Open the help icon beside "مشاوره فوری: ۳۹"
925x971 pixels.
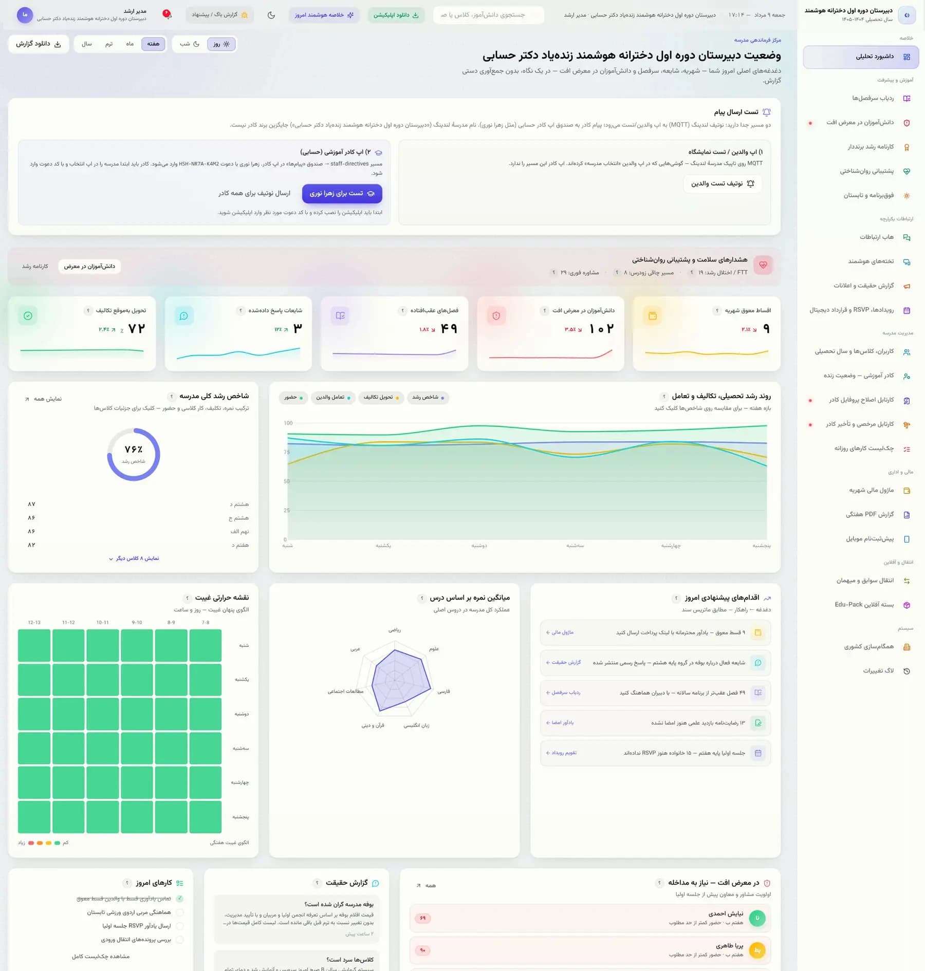553,272
